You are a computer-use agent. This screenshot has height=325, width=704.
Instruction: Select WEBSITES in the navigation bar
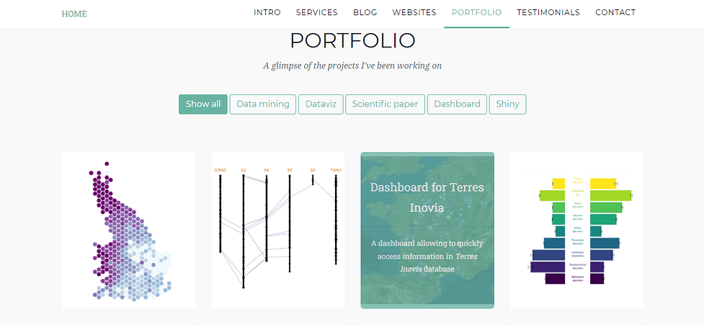[414, 12]
